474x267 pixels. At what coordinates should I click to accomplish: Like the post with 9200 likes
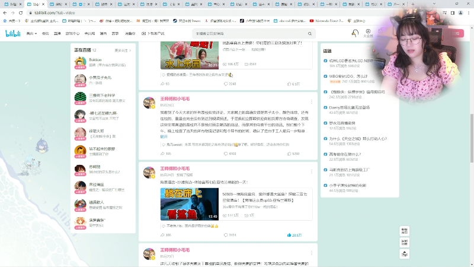[293, 154]
